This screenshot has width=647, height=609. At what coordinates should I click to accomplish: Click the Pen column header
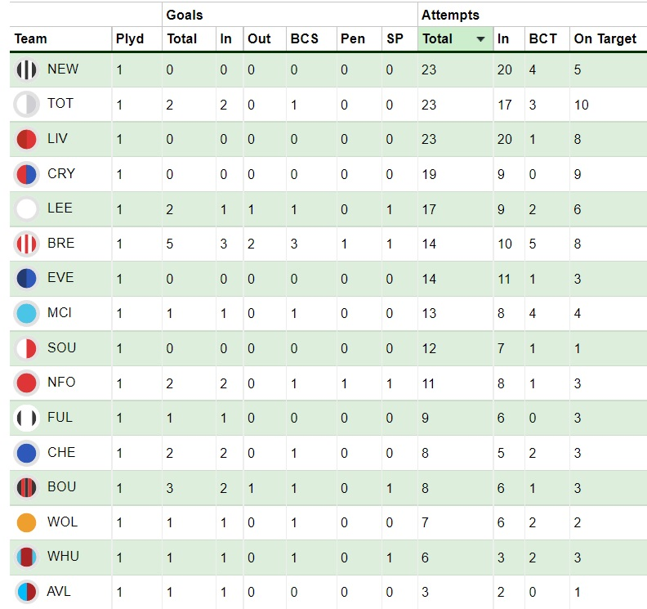pos(353,38)
